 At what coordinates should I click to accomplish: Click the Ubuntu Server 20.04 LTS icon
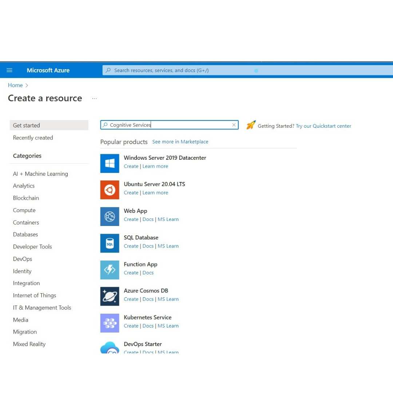pyautogui.click(x=110, y=190)
